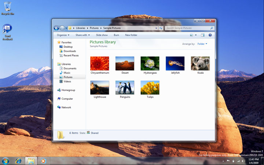Open the Send feedback desktop shortcut
264x165 pixels.
(7, 32)
